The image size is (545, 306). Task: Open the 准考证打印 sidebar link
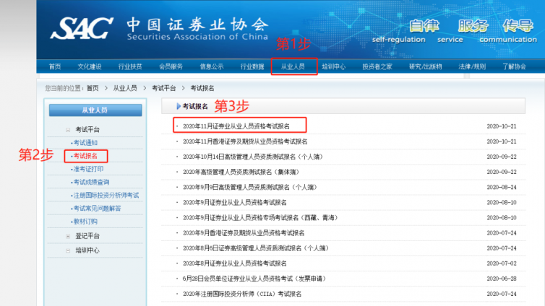click(88, 169)
